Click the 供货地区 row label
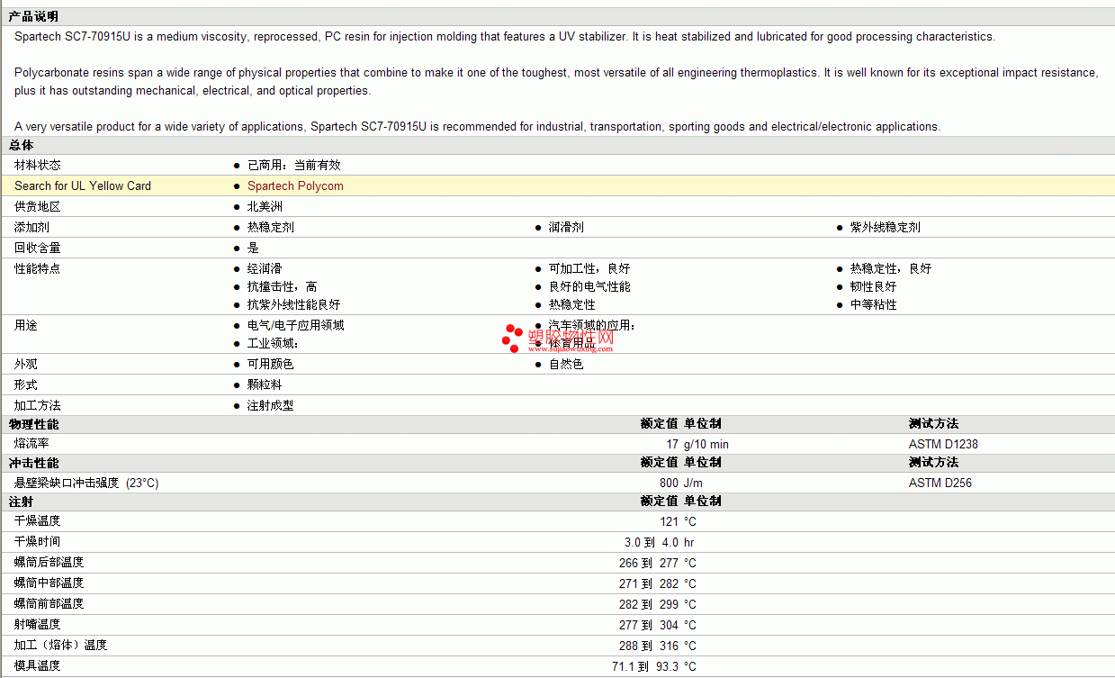Viewport: 1115px width, 678px height. (38, 206)
